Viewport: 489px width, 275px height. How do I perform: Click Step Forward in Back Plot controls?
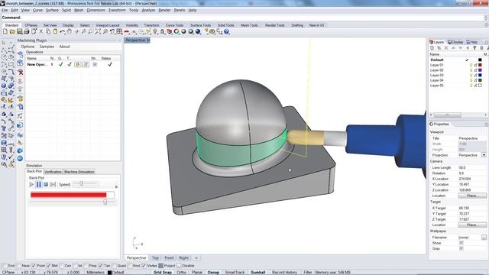tap(53, 185)
